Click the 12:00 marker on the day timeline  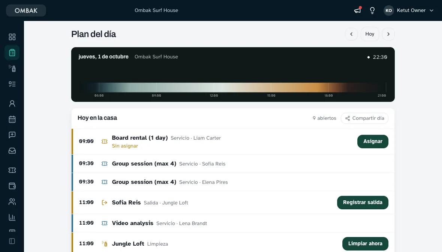(214, 95)
